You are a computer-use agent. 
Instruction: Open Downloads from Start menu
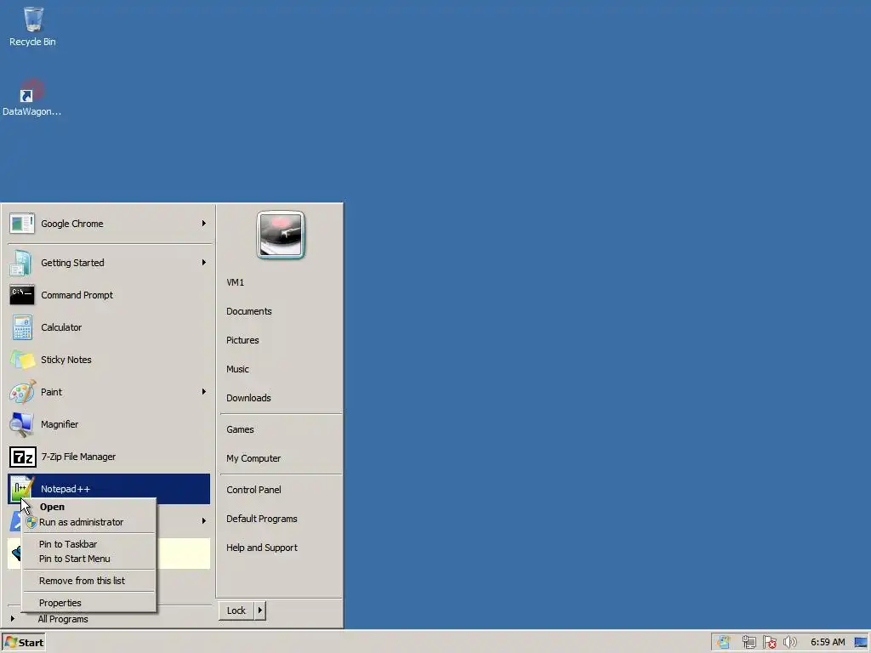(x=248, y=398)
